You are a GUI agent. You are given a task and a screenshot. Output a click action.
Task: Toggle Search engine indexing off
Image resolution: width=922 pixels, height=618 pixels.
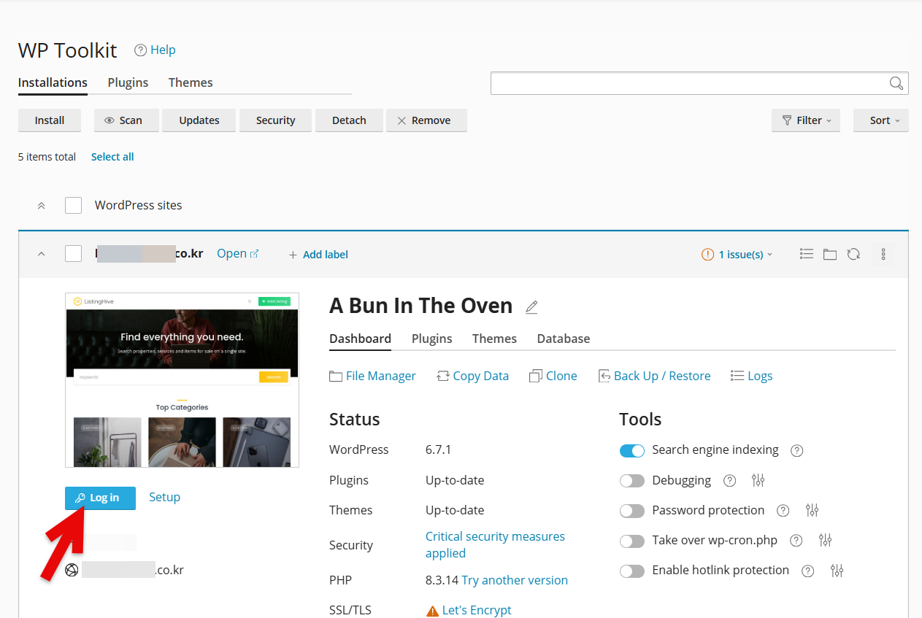click(x=632, y=450)
